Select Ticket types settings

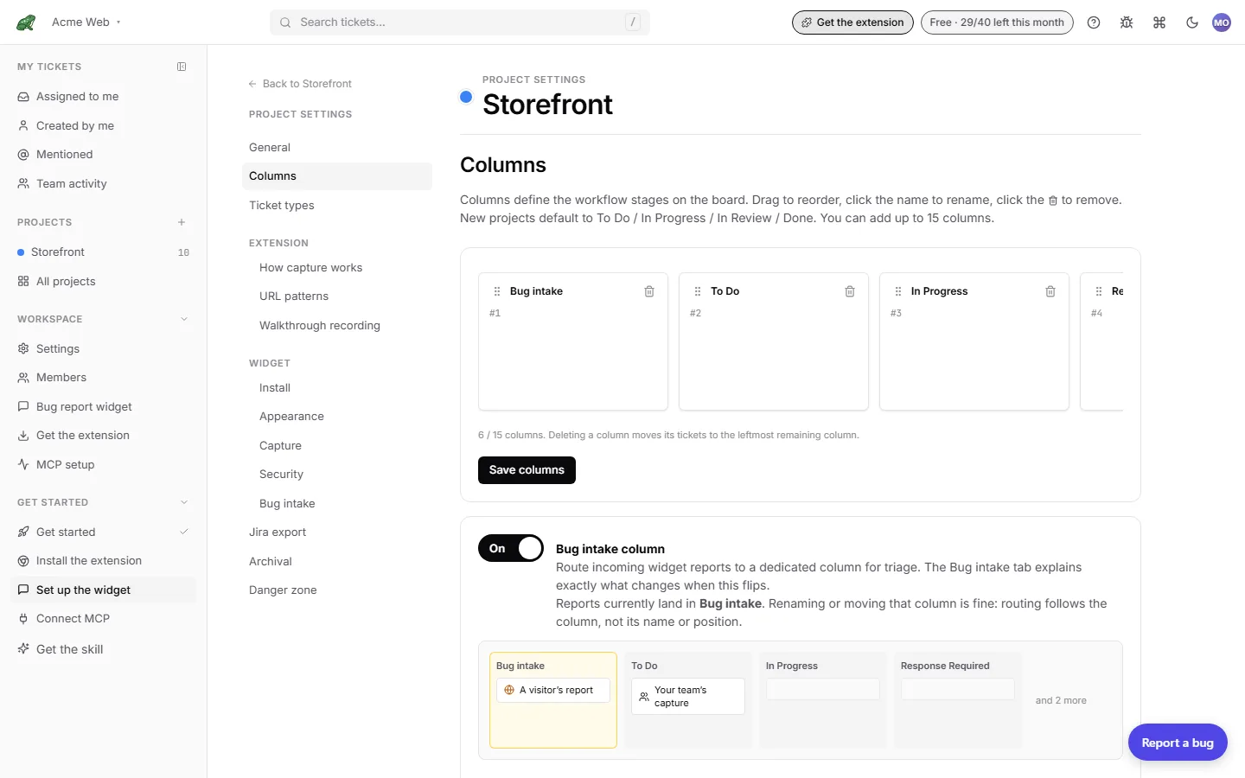coord(337,206)
